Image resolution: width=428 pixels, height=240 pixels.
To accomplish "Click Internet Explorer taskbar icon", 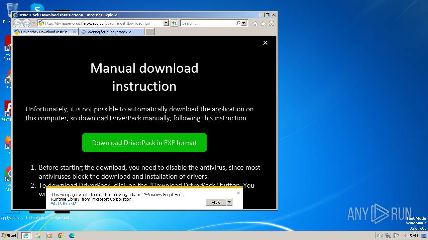I will coord(26,236).
